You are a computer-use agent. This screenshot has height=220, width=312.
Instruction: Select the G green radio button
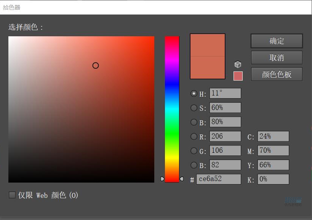(x=194, y=151)
